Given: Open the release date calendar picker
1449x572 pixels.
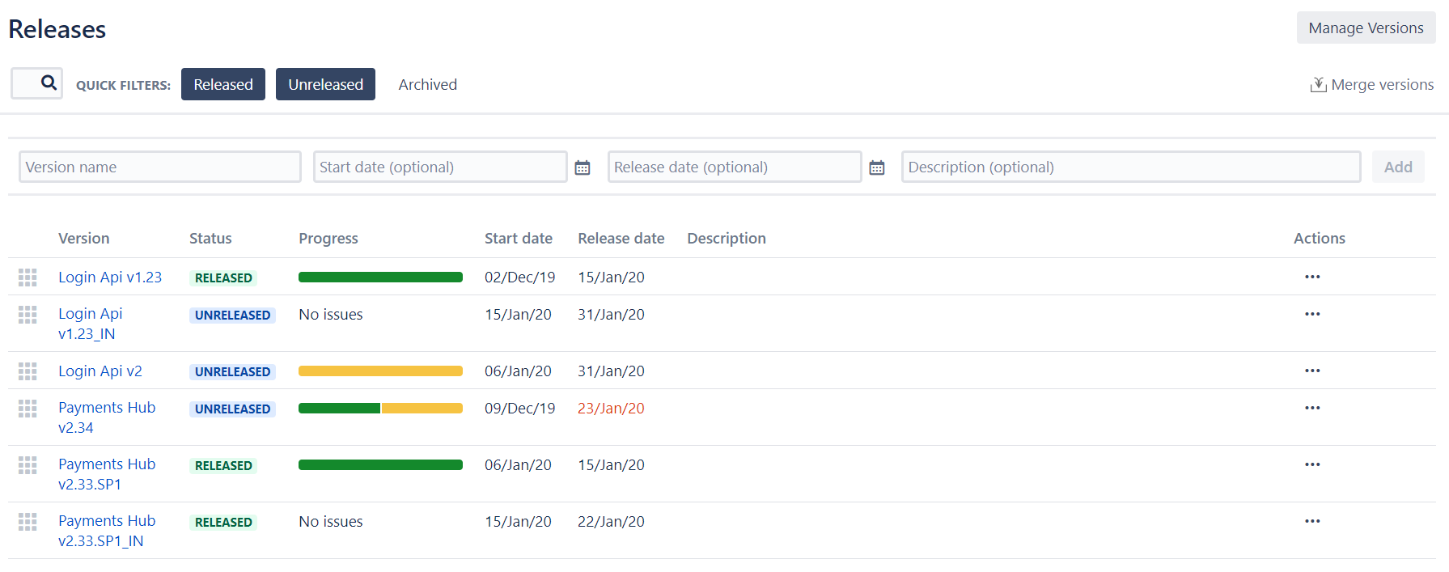Looking at the screenshot, I should pyautogui.click(x=877, y=167).
